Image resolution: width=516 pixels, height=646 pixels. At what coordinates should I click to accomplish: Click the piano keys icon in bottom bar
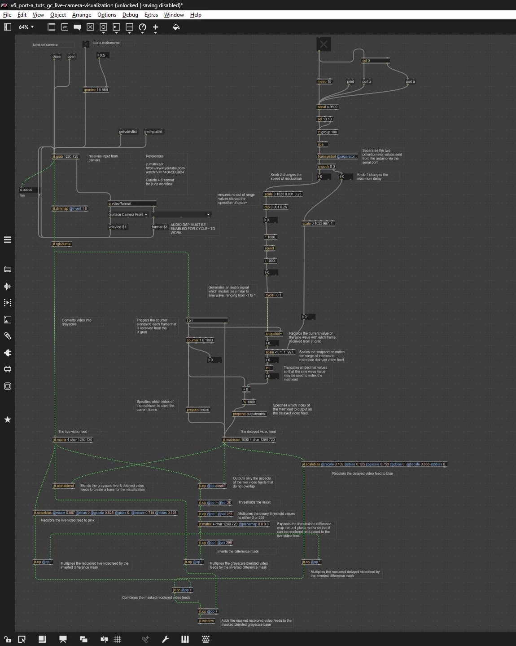tap(185, 639)
